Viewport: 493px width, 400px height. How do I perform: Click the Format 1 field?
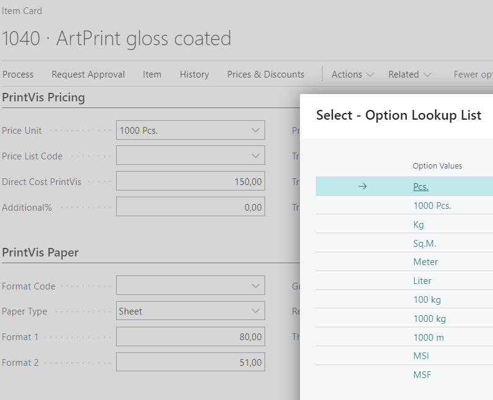tap(191, 336)
